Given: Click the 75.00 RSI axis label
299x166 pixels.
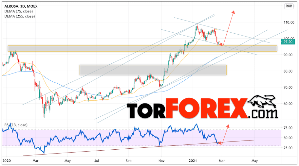Looking at the screenshot, I should [x=288, y=128].
